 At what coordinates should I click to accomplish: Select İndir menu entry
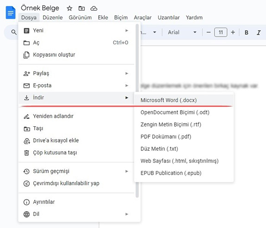(76, 98)
